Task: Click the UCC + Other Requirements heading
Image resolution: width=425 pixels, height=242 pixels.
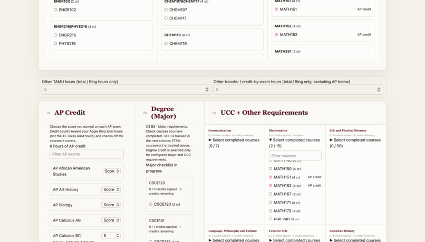Action: 264,113
